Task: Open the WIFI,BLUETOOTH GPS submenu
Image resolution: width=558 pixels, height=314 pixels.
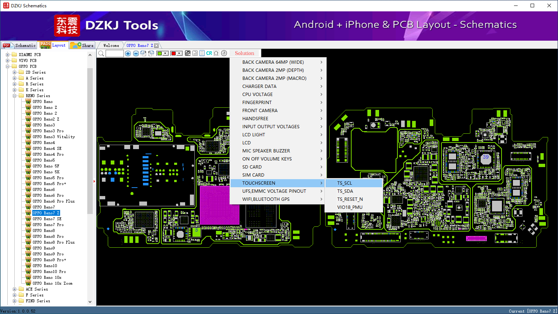Action: click(x=278, y=199)
